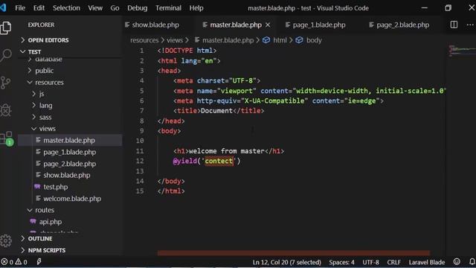Image resolution: width=476 pixels, height=268 pixels.
Task: Click the editor horizontal scrollbar
Action: click(293, 253)
